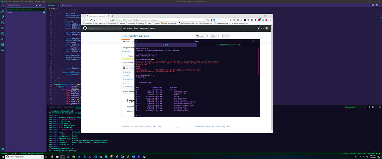Open the Search view in VS Code activity bar
Viewport: 382px width, 159px height.
3,11
